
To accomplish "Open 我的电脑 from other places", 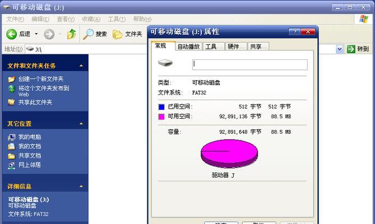I will (x=30, y=137).
